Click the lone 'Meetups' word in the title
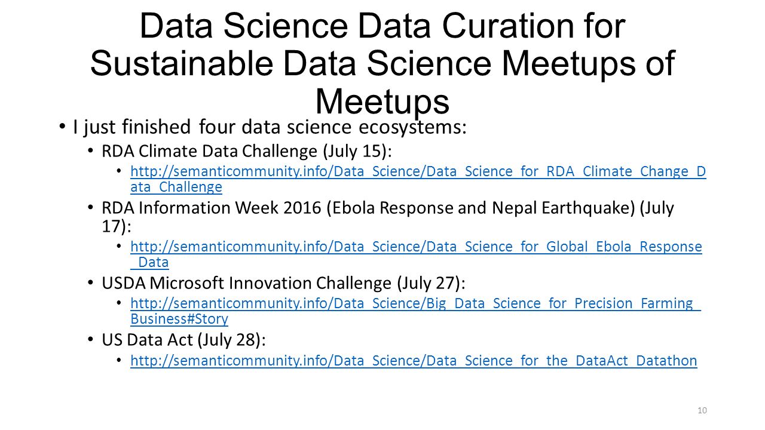The height and width of the screenshot is (430, 765). point(382,100)
